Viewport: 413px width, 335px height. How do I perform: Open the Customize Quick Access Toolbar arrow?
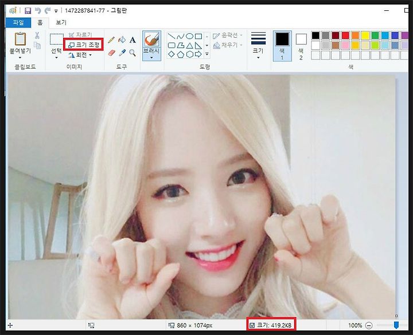click(56, 11)
